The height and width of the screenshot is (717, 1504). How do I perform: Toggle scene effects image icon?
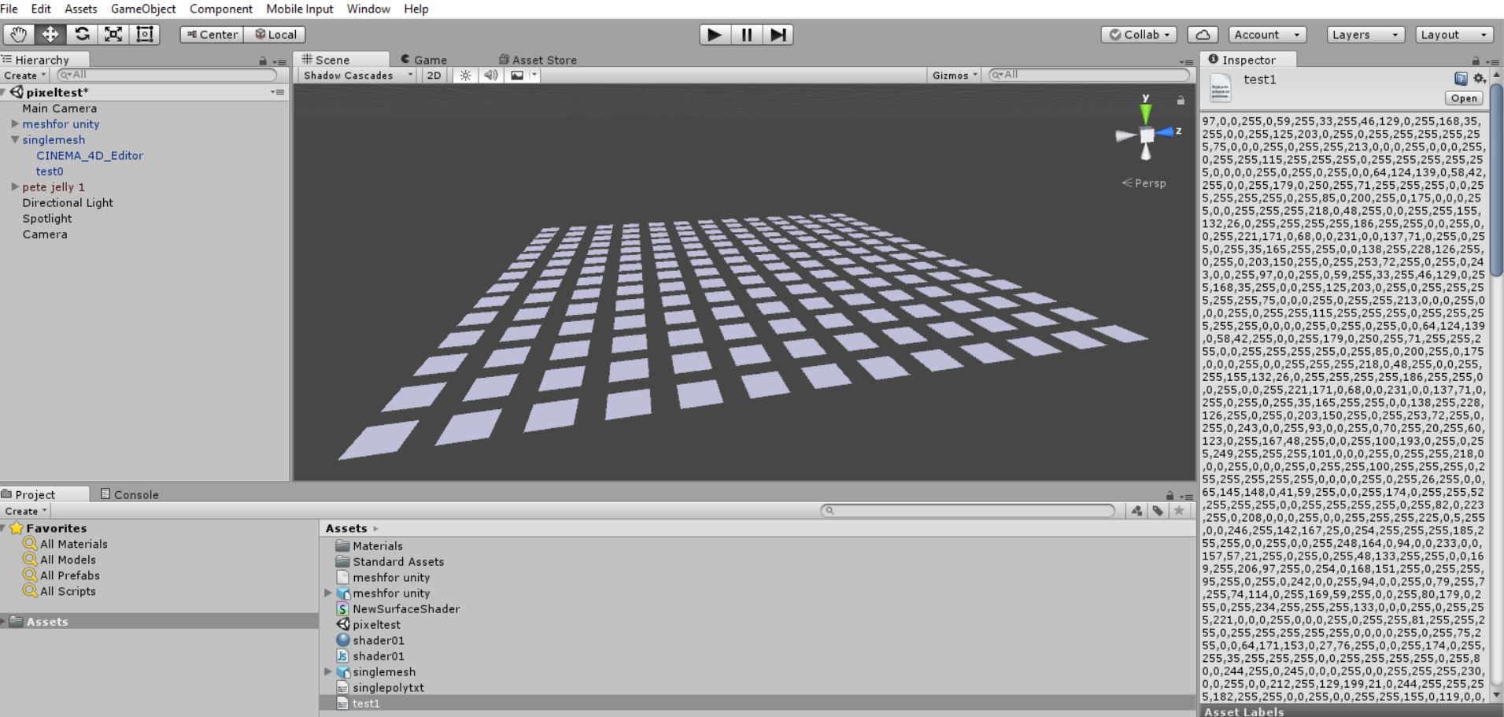pos(517,76)
